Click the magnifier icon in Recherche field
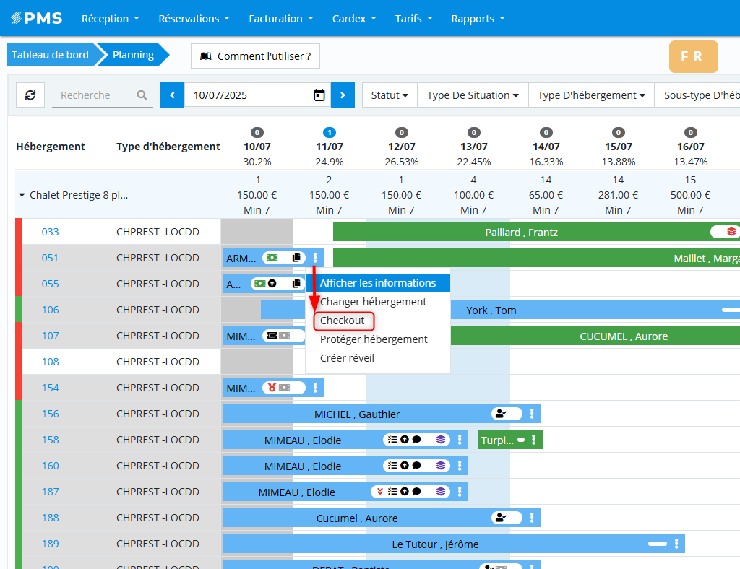The height and width of the screenshot is (569, 740). 142,95
